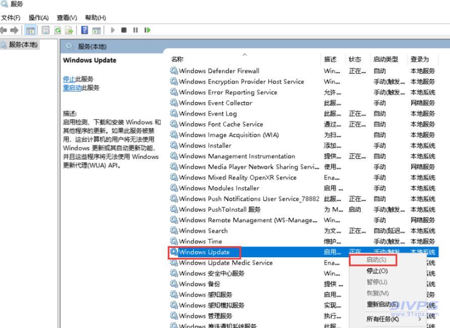Click the 重启动 link in the description pane
This screenshot has width=450, height=328.
(x=72, y=87)
